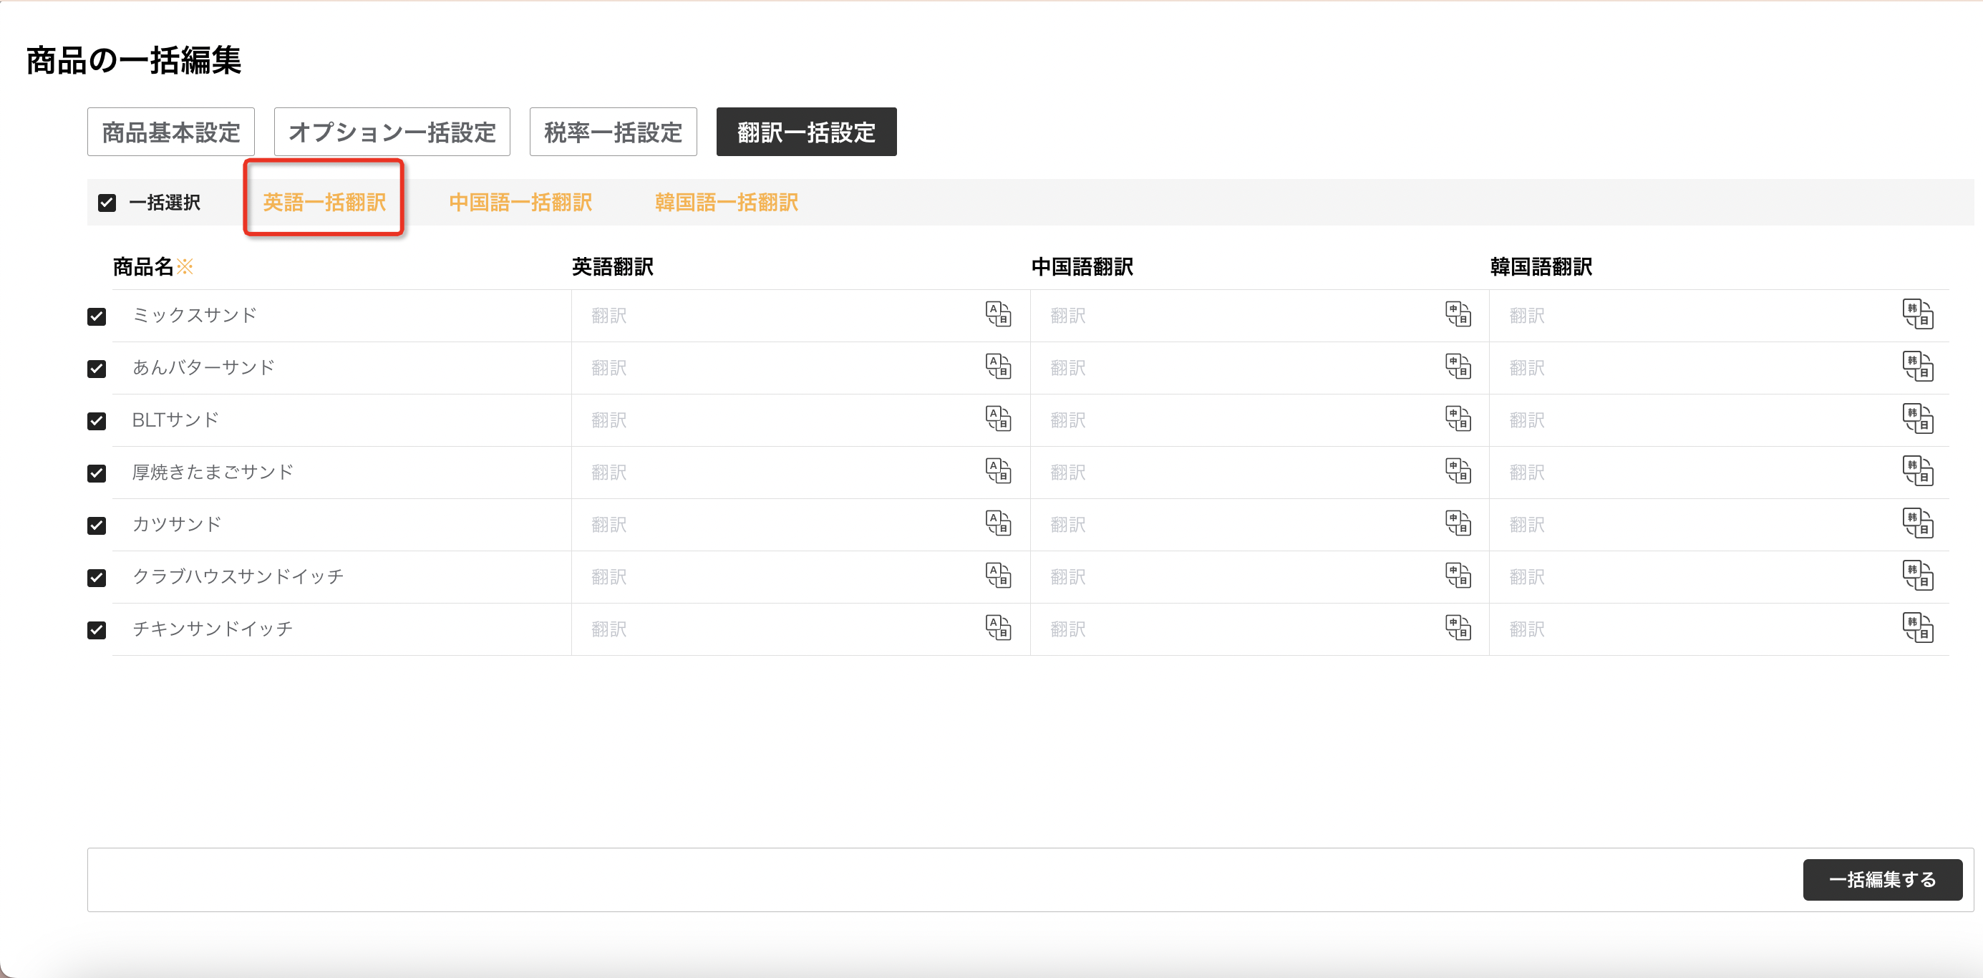Open the 商品基本設定 tab
The image size is (1983, 978).
pos(171,132)
